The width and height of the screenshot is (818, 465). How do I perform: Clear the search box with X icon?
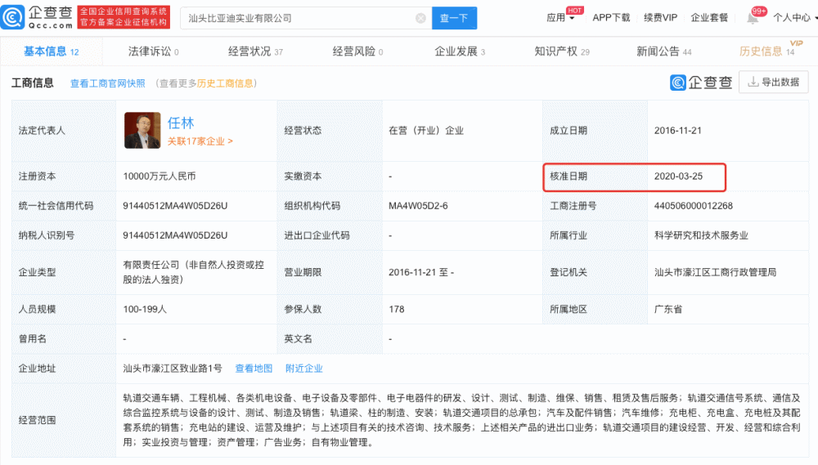tap(420, 18)
